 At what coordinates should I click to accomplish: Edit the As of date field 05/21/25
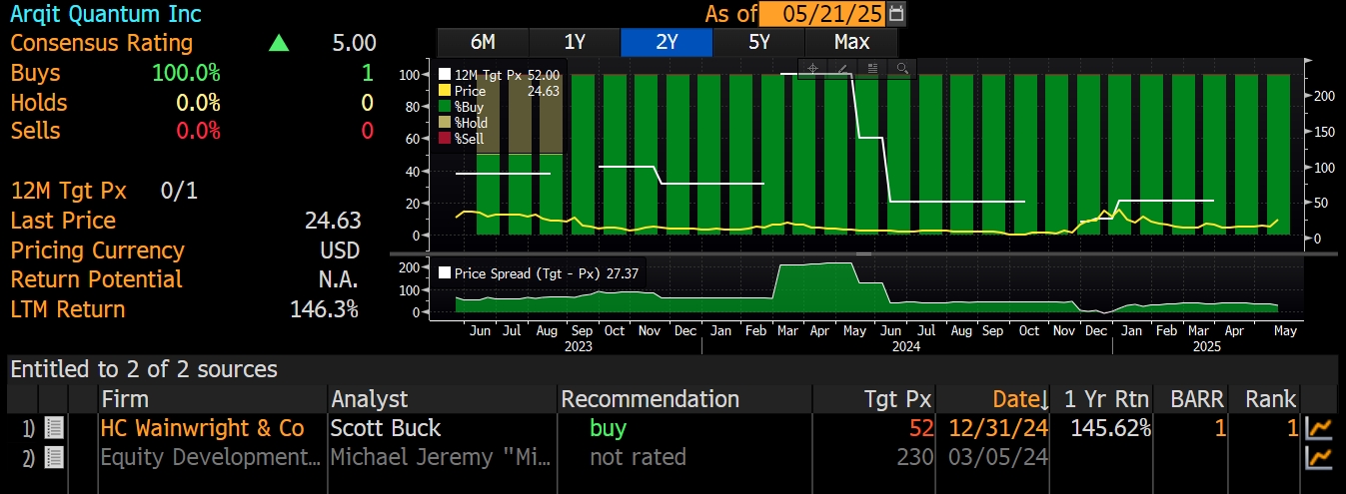823,14
